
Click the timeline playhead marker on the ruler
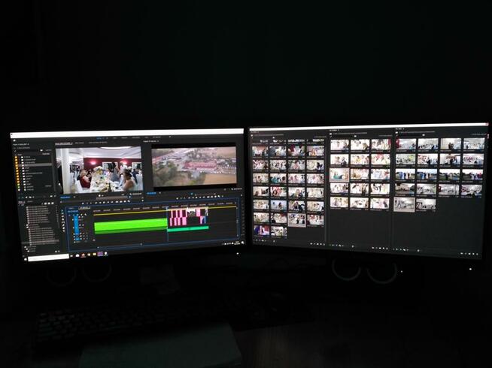pos(167,207)
